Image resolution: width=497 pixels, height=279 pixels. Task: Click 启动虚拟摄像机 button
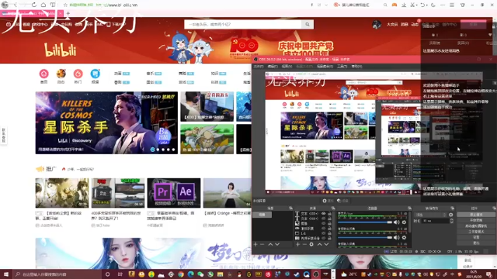[476, 226]
